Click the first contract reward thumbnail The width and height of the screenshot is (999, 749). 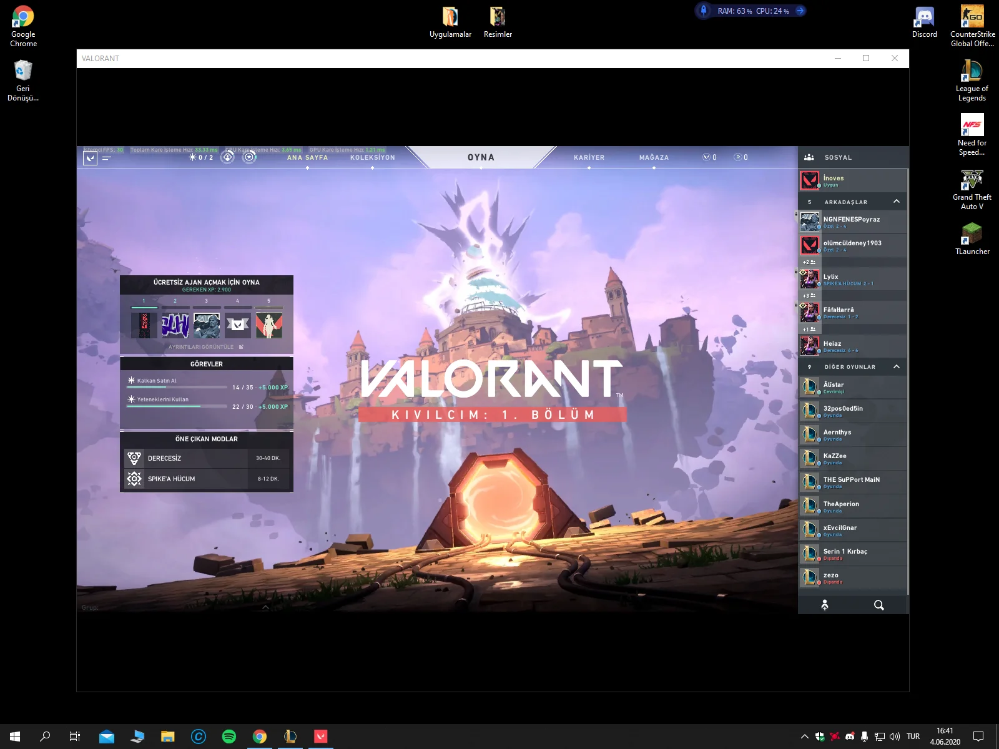click(x=144, y=325)
